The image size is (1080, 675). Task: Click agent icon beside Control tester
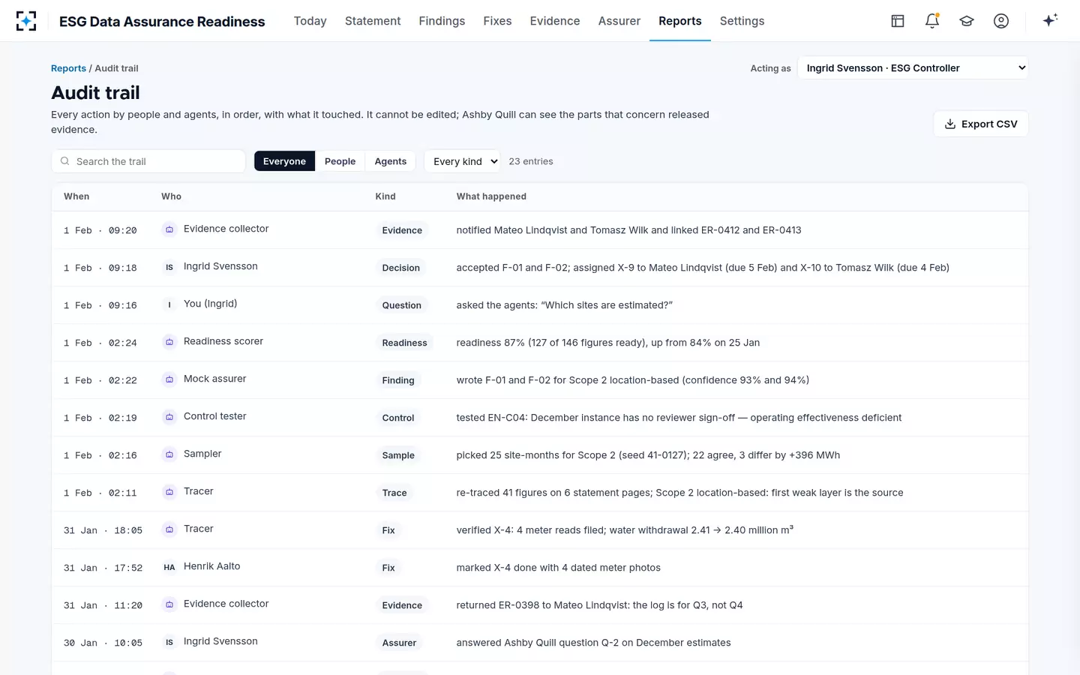point(169,417)
